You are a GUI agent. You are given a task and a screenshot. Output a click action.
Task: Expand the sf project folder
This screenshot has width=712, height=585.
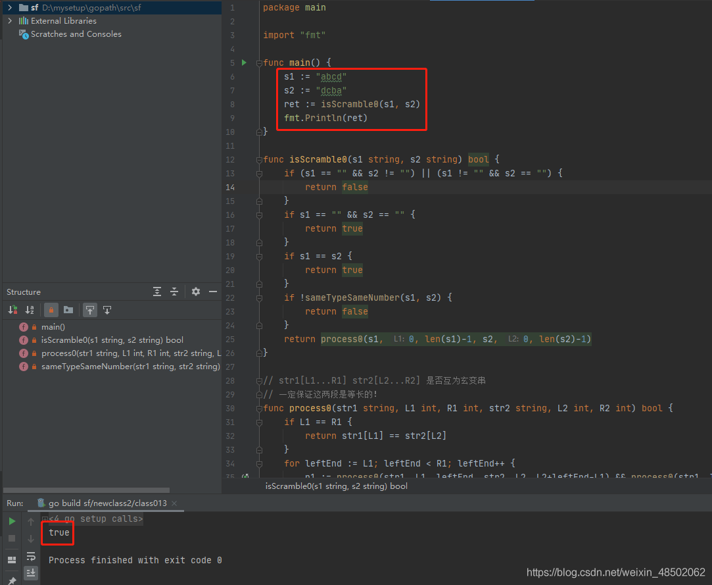click(10, 8)
